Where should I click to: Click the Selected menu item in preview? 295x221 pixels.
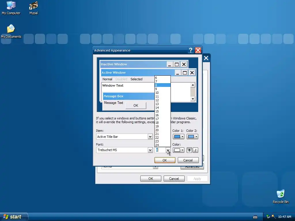[136, 79]
